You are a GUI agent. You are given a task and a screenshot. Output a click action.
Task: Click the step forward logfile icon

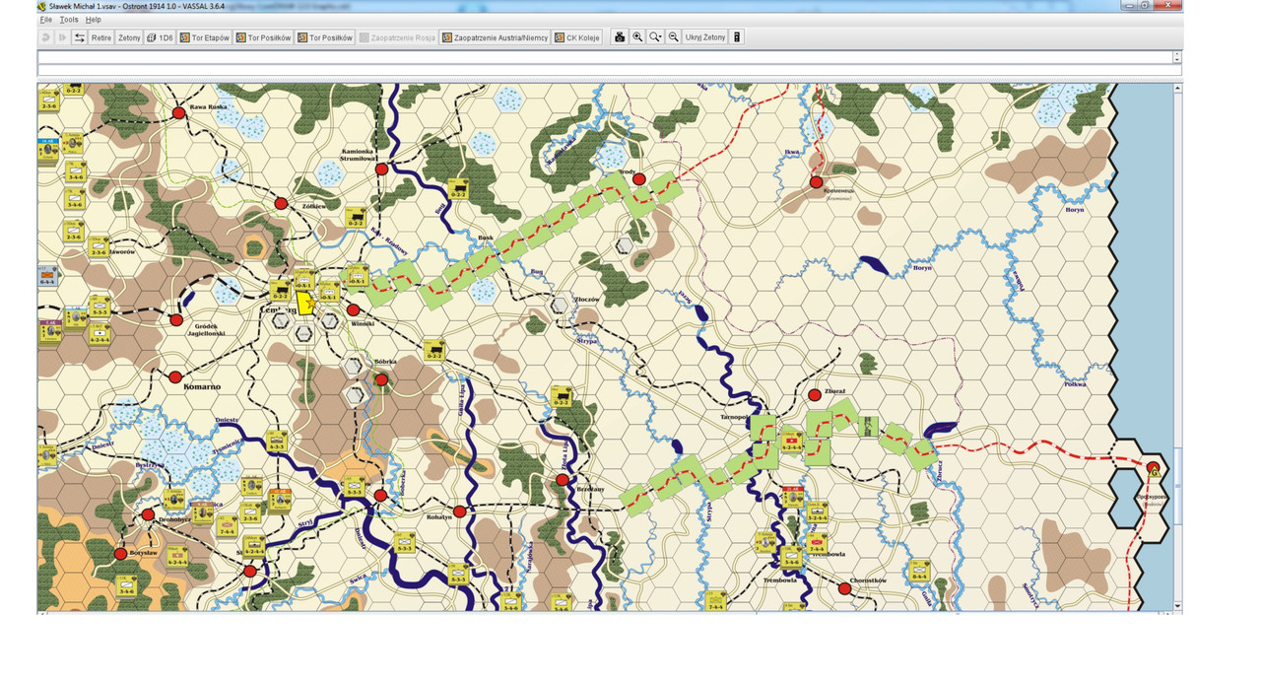[x=62, y=37]
